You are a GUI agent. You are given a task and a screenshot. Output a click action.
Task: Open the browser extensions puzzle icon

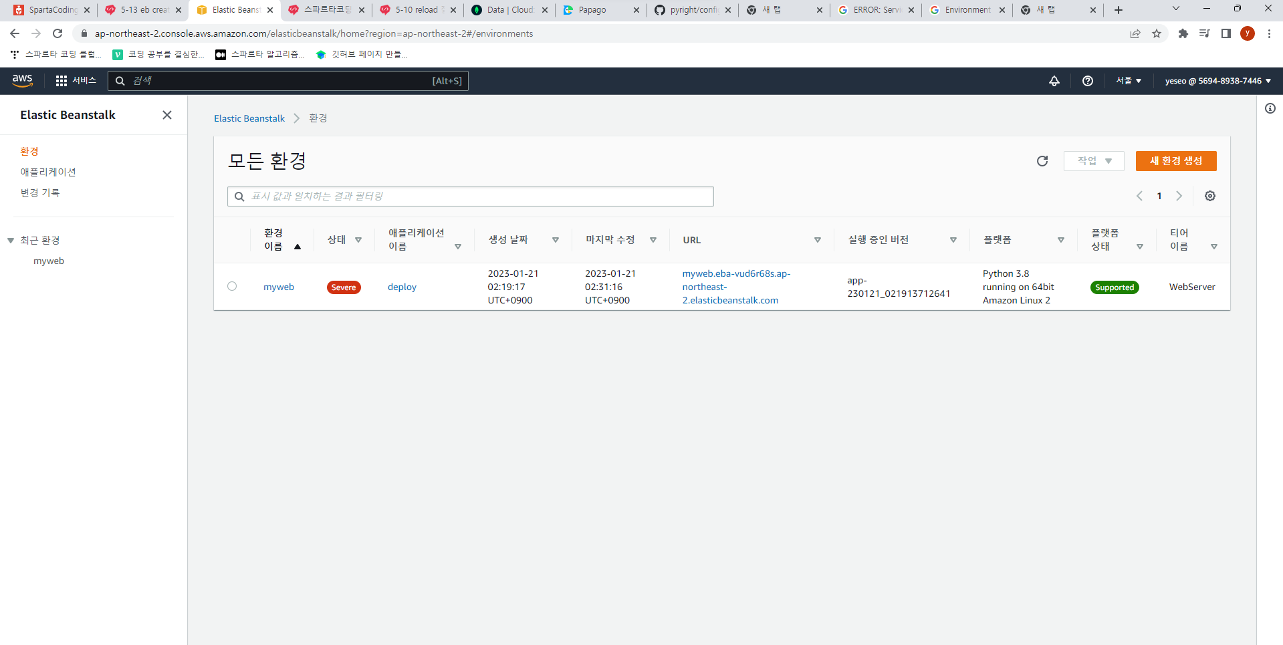pos(1183,33)
